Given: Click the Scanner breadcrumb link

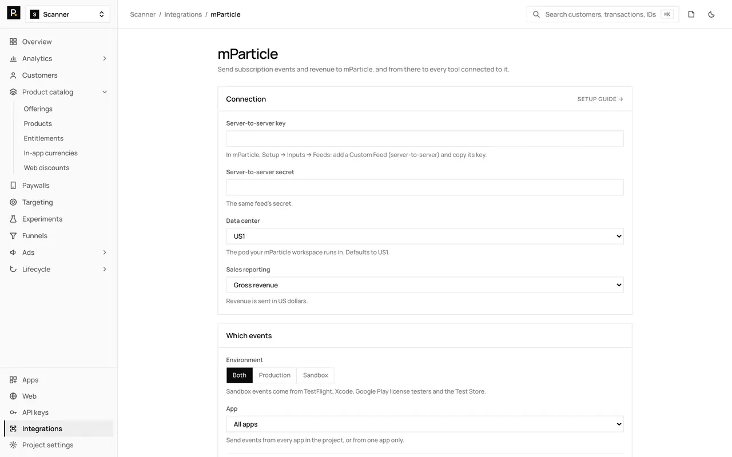Looking at the screenshot, I should 143,14.
